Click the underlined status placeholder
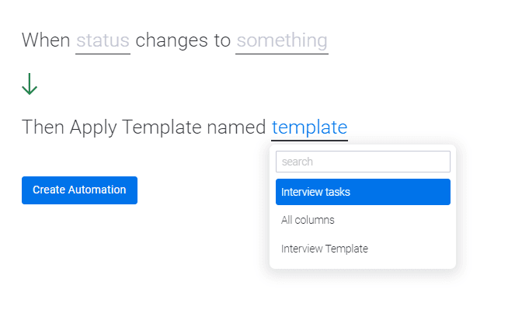The image size is (515, 317). 103,41
